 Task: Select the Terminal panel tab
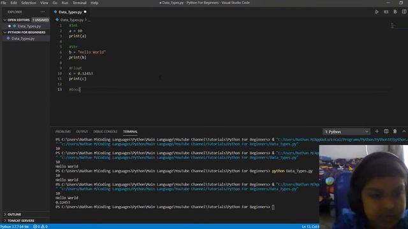pyautogui.click(x=130, y=132)
